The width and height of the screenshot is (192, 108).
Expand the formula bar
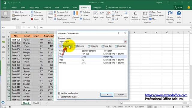(x=190, y=27)
